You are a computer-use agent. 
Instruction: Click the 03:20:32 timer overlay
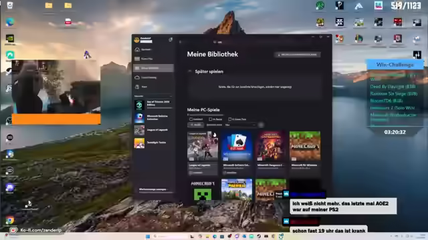pos(395,132)
